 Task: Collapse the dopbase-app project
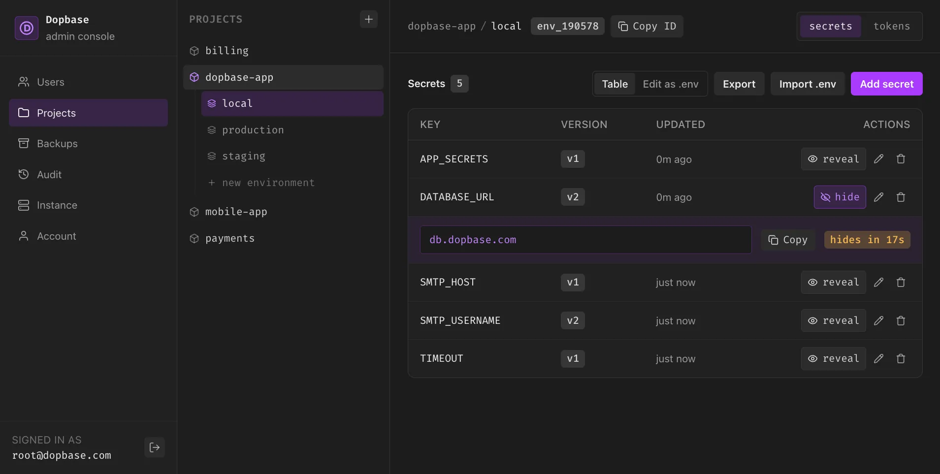click(x=283, y=77)
